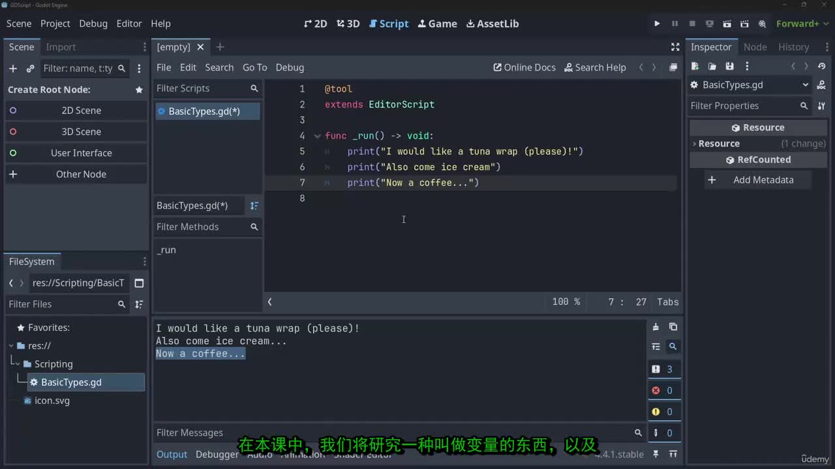Screen dimensions: 835x469
Task: Toggle favorite root nodes star
Action: [x=139, y=90]
